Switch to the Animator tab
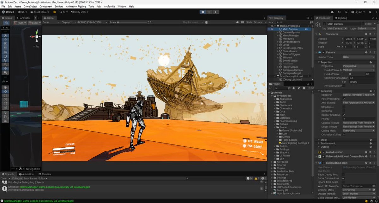 (24, 18)
